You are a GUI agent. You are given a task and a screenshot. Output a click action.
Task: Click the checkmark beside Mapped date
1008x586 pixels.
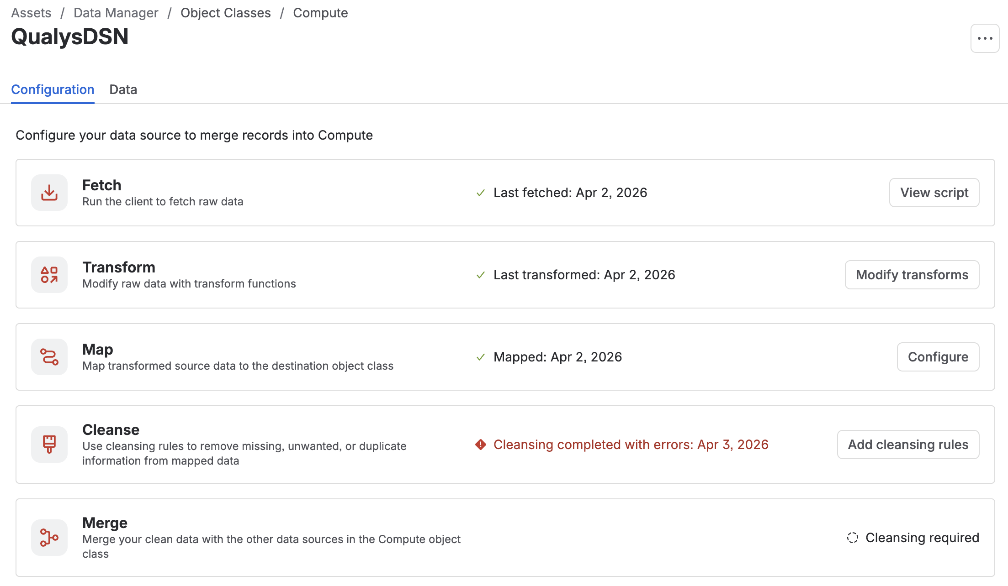click(481, 357)
